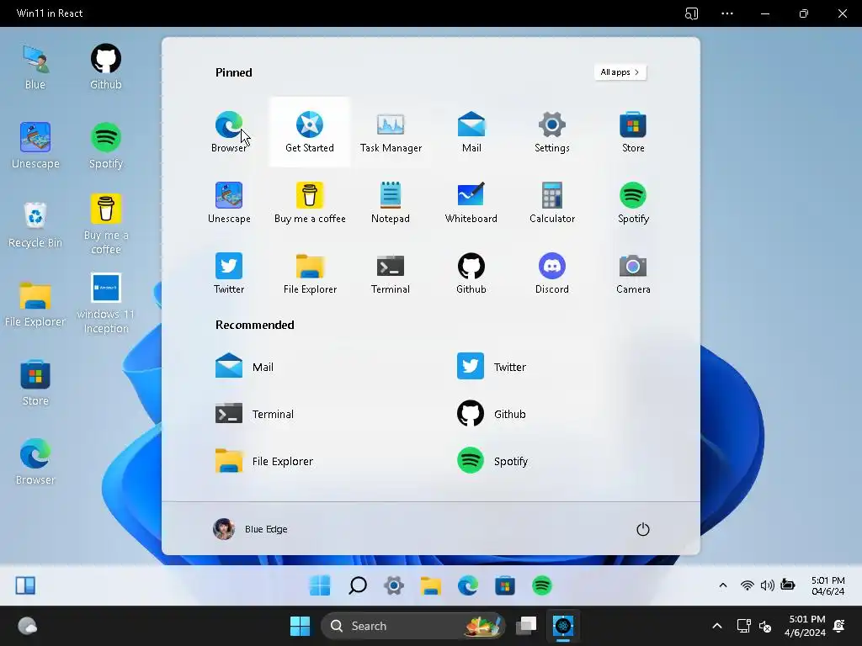This screenshot has width=862, height=646.
Task: Open File Explorer in Pinned section
Action: pyautogui.click(x=310, y=273)
